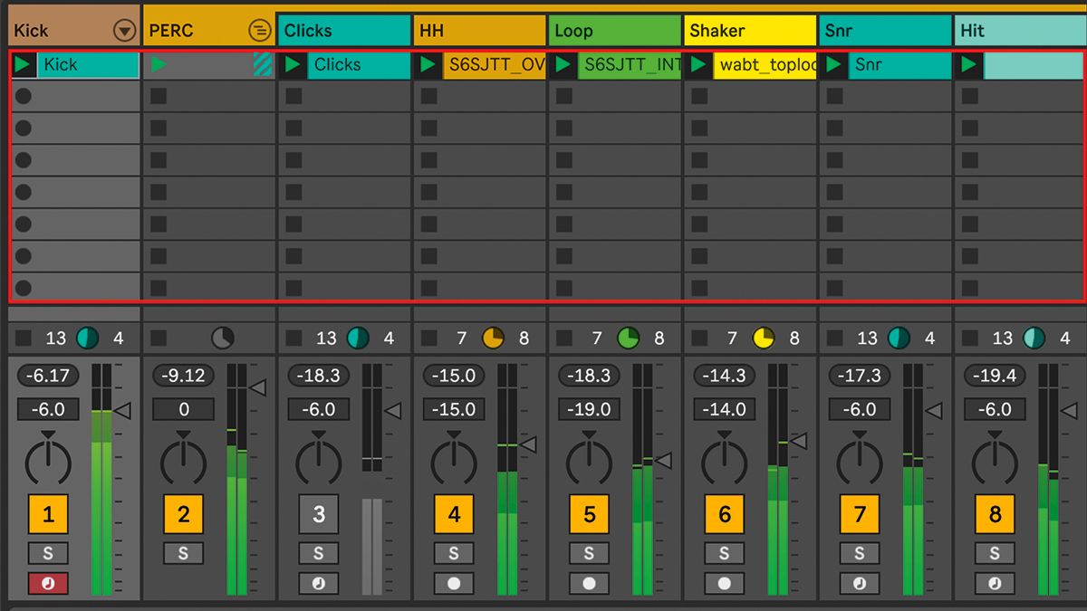Select the Shaker track title header
Image resolution: width=1087 pixels, height=611 pixels.
(750, 30)
